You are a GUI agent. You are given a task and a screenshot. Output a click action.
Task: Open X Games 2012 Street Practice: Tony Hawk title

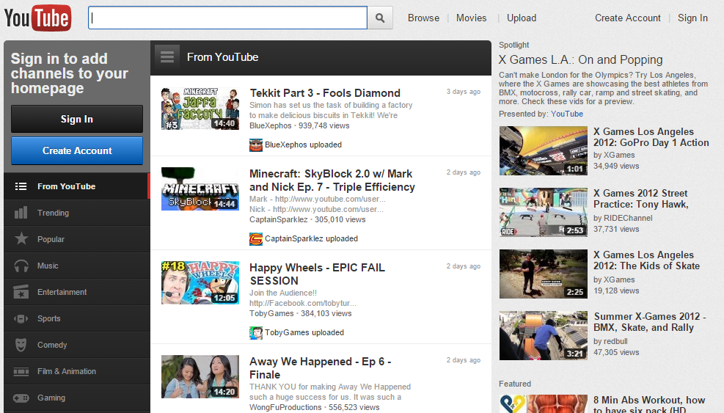(x=641, y=199)
